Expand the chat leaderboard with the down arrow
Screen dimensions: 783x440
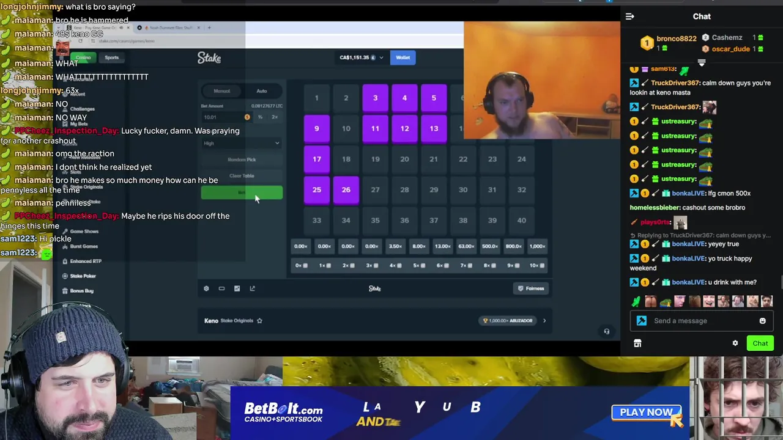coord(702,63)
